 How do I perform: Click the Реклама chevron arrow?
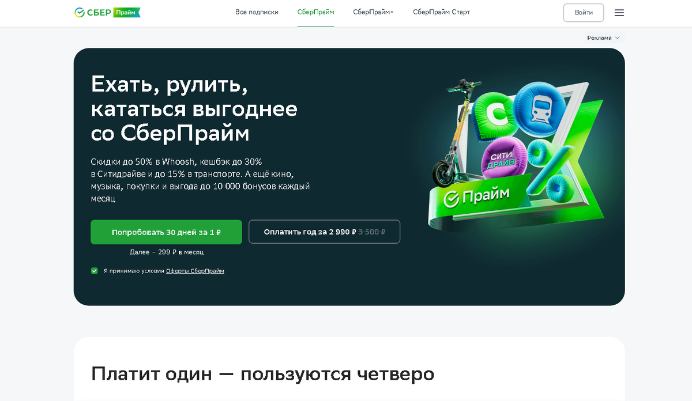click(x=617, y=38)
